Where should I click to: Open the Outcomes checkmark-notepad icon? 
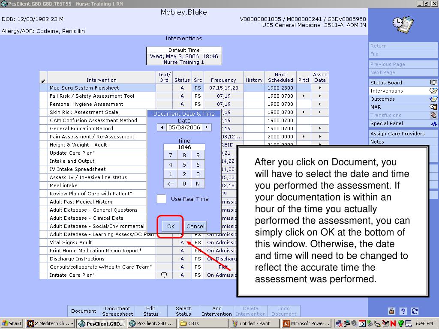pyautogui.click(x=433, y=99)
